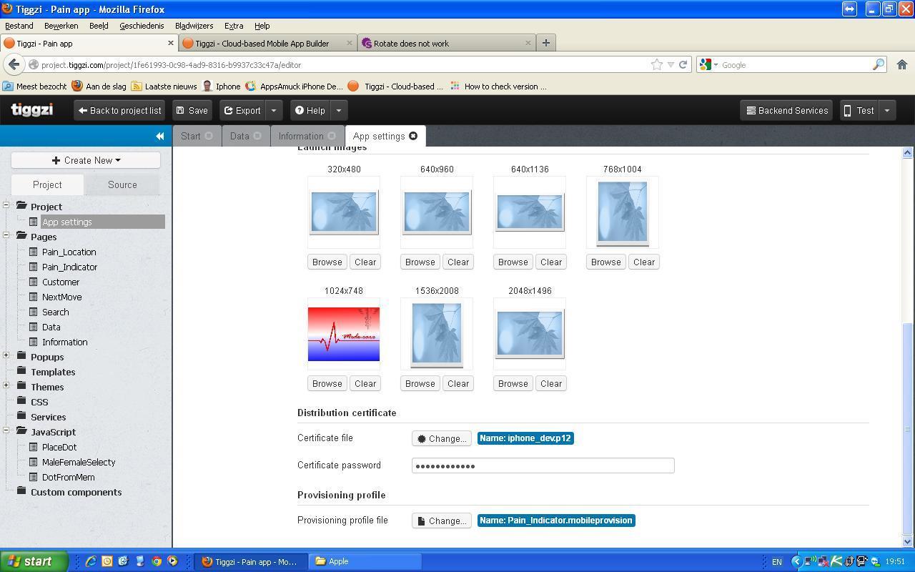
Task: Bookmark this page with star icon
Action: [656, 64]
